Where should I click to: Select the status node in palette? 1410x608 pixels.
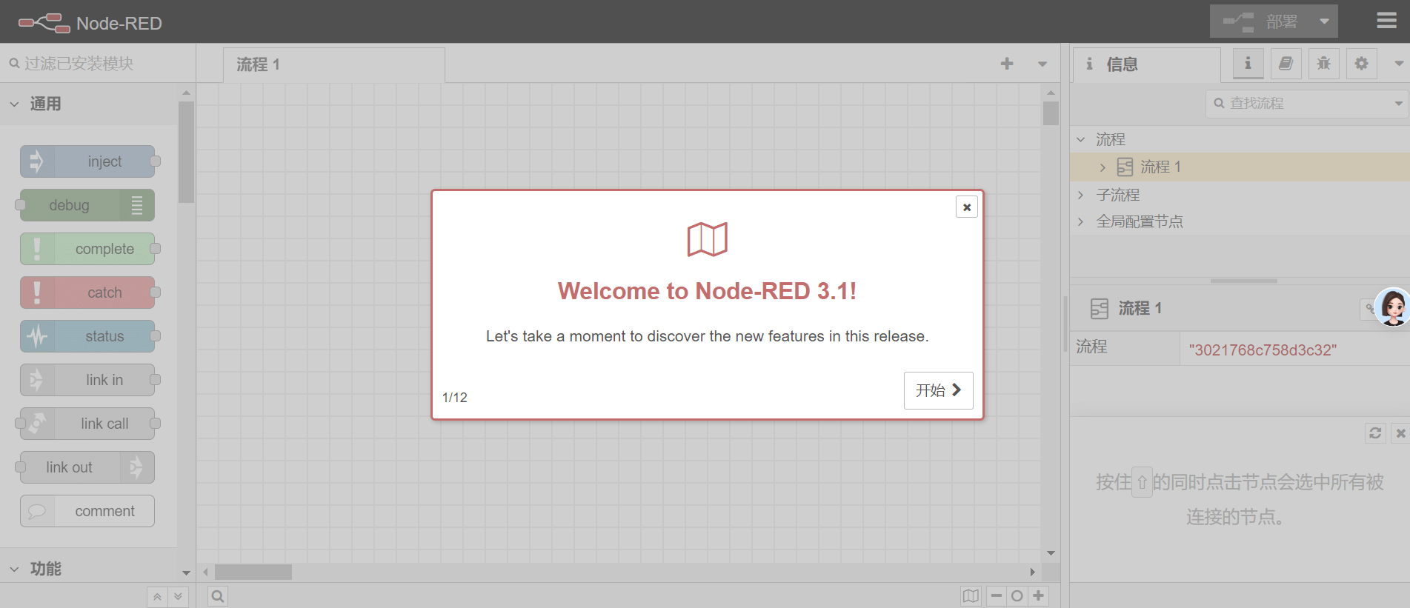pyautogui.click(x=87, y=336)
